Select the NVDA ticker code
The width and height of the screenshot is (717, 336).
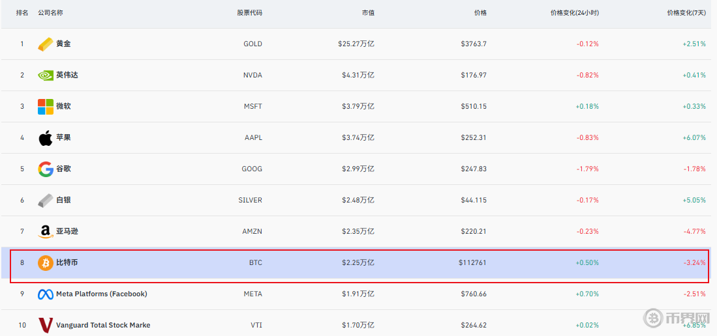tap(252, 76)
